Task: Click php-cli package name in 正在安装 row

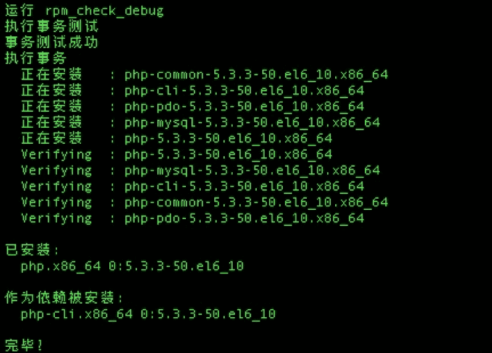Action: coord(244,91)
